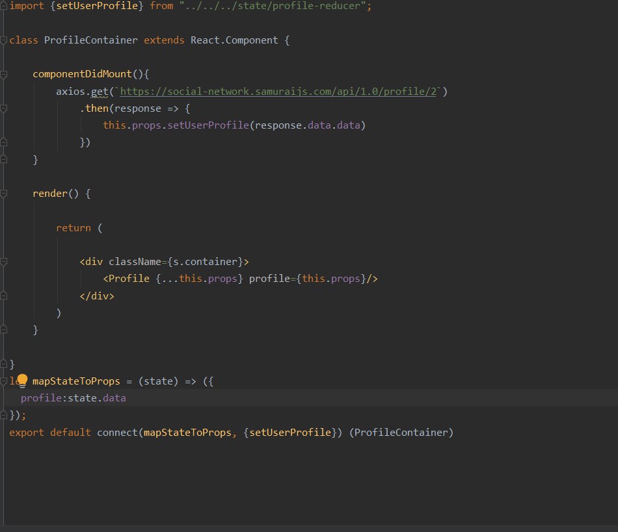Click the yellow lightbulb quick-fix icon
Screen dimensions: 618x532
pyautogui.click(x=22, y=381)
